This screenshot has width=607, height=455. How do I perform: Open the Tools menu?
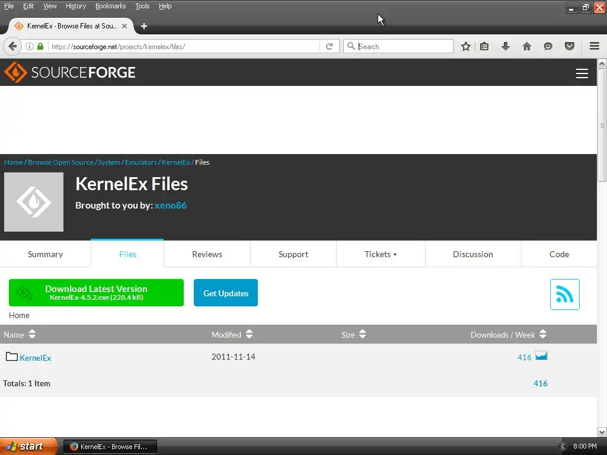(142, 6)
